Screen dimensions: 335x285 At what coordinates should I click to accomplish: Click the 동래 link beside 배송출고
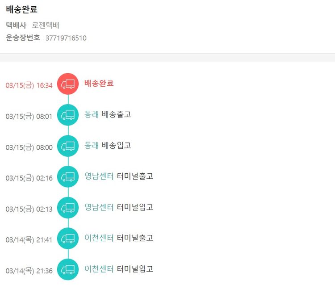coord(92,114)
